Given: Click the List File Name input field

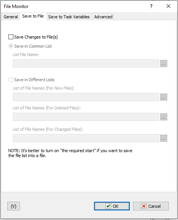Looking at the screenshot, I should click(x=86, y=64).
